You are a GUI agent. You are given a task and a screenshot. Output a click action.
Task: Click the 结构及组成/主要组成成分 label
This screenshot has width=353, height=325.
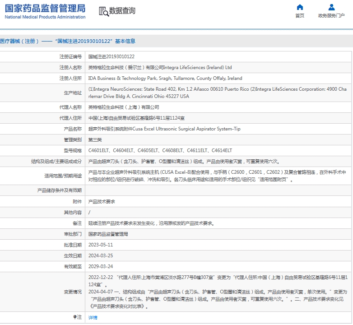click(56, 162)
